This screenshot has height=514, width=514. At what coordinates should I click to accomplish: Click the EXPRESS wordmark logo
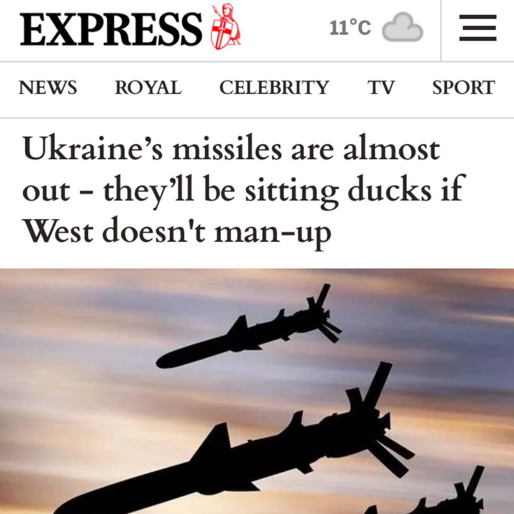tap(111, 29)
